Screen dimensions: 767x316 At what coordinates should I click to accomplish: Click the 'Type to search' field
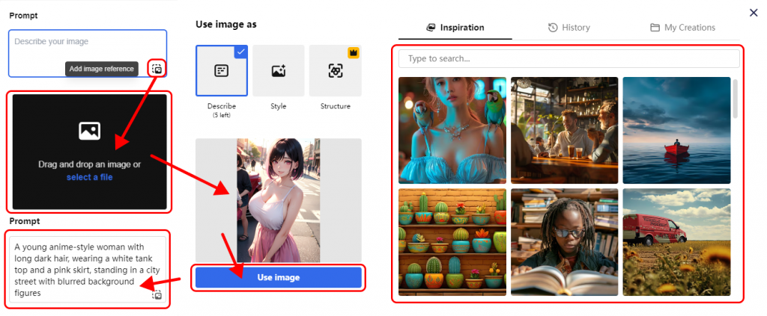pos(569,58)
